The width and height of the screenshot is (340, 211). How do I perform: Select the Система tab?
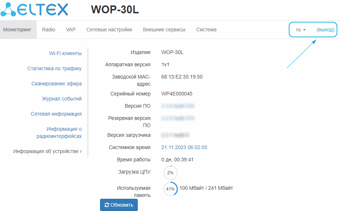coord(206,30)
